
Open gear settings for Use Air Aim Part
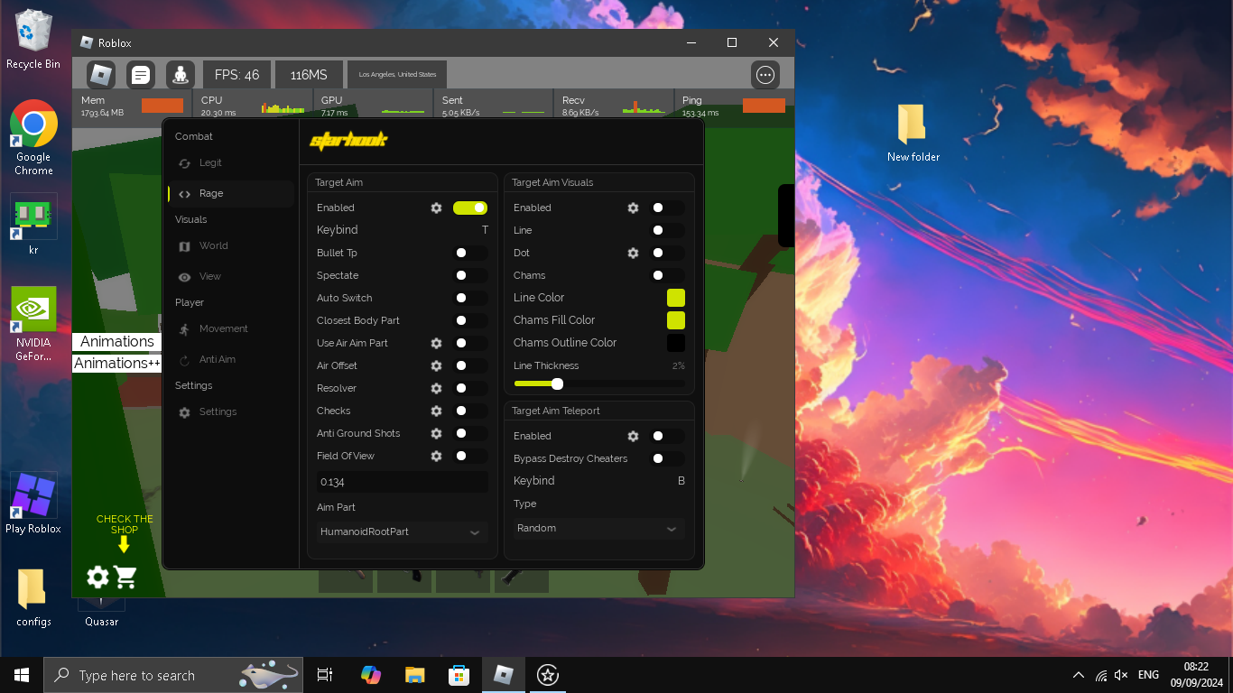[x=436, y=343]
